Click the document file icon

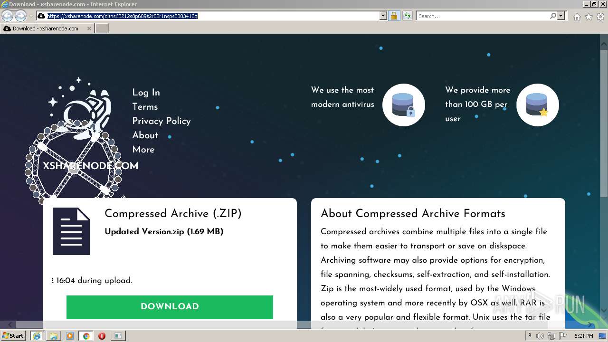tap(71, 231)
